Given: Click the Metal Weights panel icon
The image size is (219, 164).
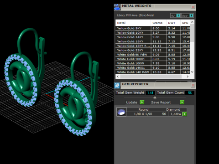Looking at the screenshot, I should tap(117, 7).
